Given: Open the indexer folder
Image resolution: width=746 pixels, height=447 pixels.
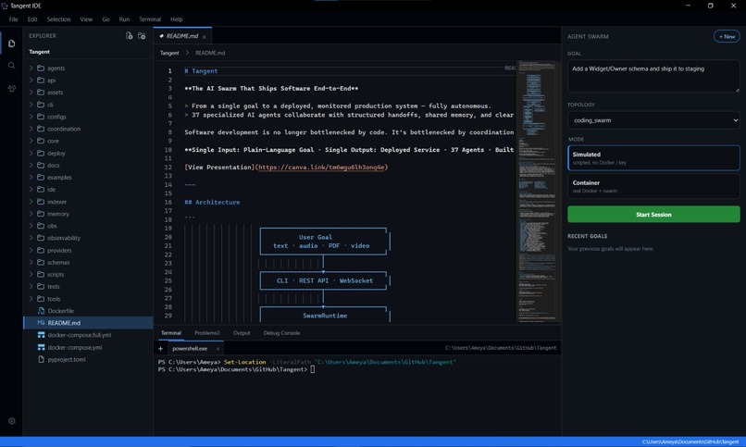Looking at the screenshot, I should tap(56, 202).
